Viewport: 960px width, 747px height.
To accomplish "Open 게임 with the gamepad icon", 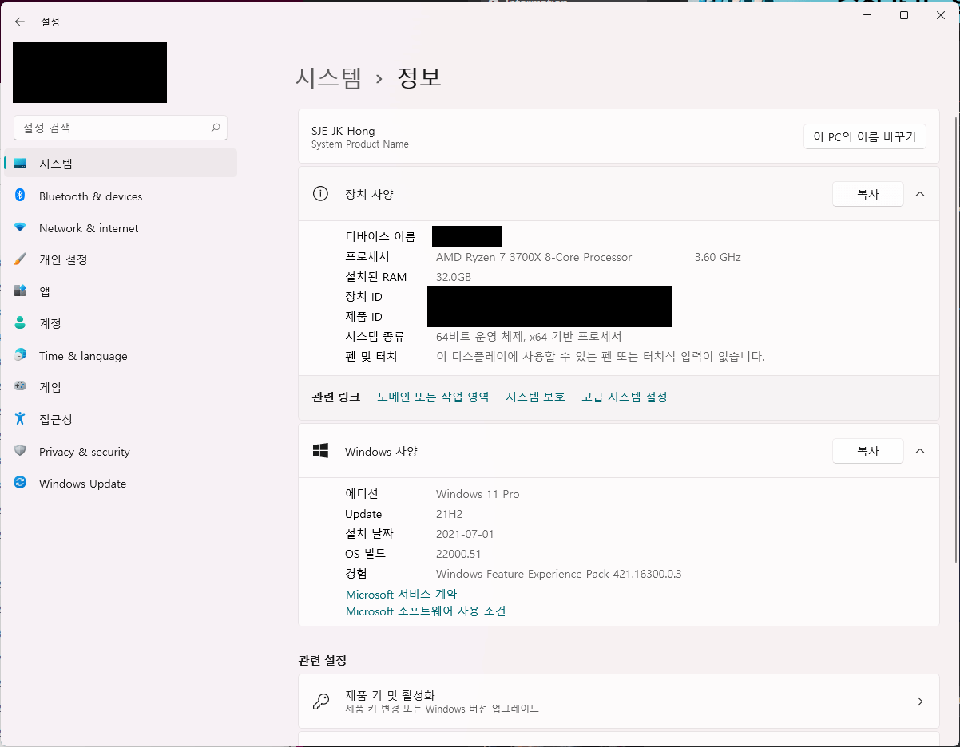I will pos(21,387).
